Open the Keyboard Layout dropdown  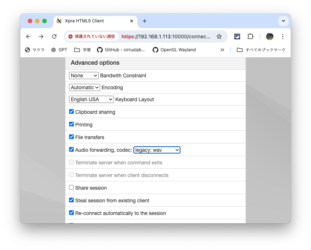click(91, 99)
